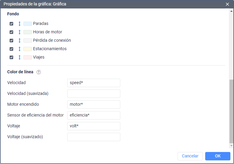Click the reorder arrows icon beside Viajes

coord(19,57)
